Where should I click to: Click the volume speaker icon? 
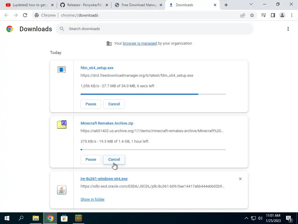pos(260,218)
